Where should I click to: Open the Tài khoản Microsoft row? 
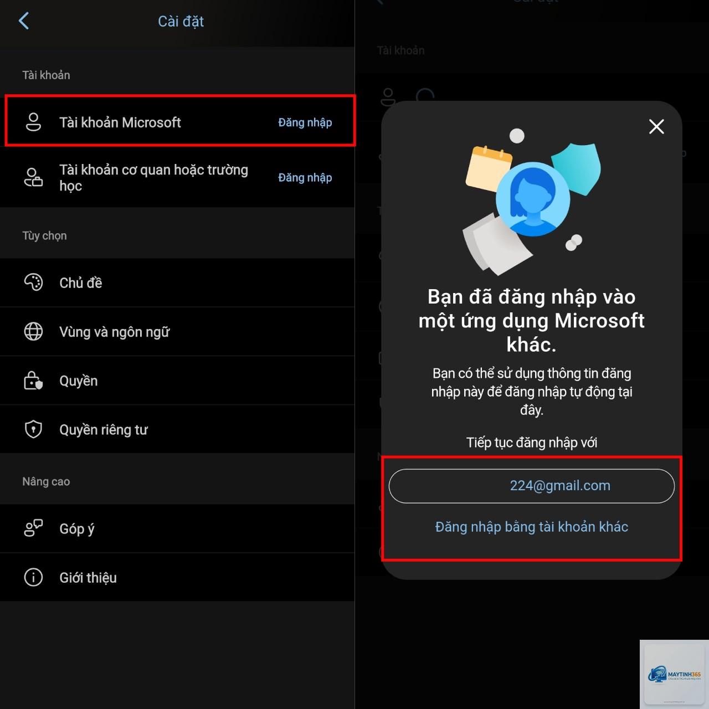[177, 122]
